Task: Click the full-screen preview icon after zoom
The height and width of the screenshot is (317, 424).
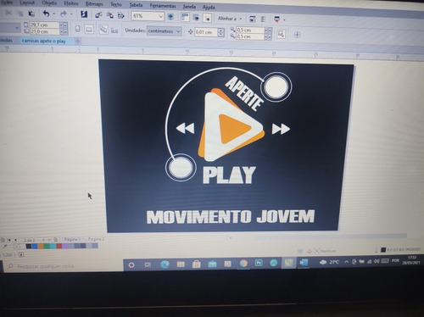Action: coord(170,17)
